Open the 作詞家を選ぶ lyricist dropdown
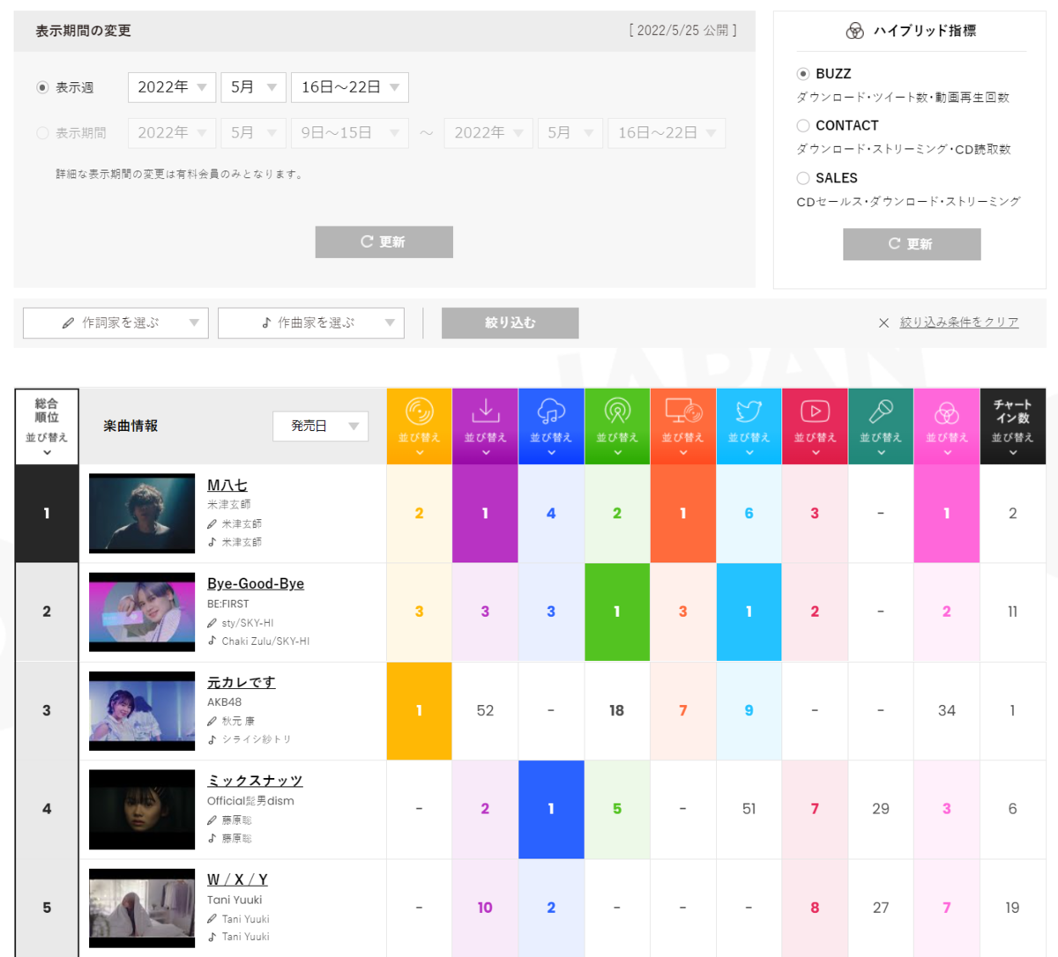Image resolution: width=1058 pixels, height=957 pixels. click(x=115, y=323)
